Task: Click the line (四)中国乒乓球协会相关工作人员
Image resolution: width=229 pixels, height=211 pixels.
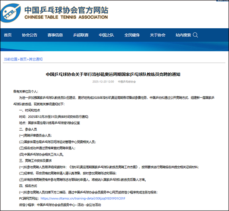Action: click(x=41, y=154)
